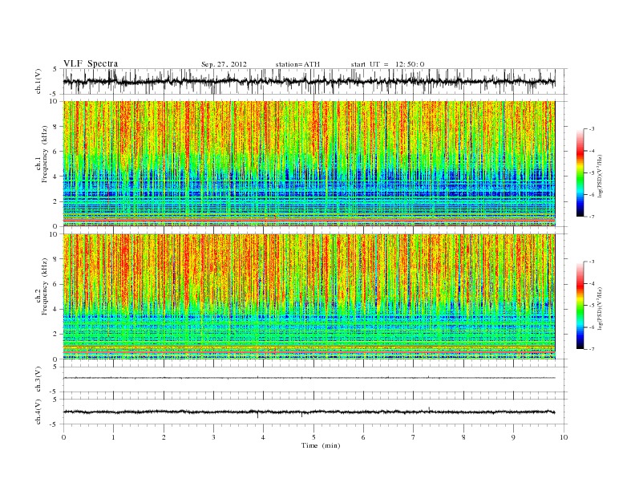Select the date text "Sep. 27, 2012"
The height and width of the screenshot is (491, 635).
(224, 64)
